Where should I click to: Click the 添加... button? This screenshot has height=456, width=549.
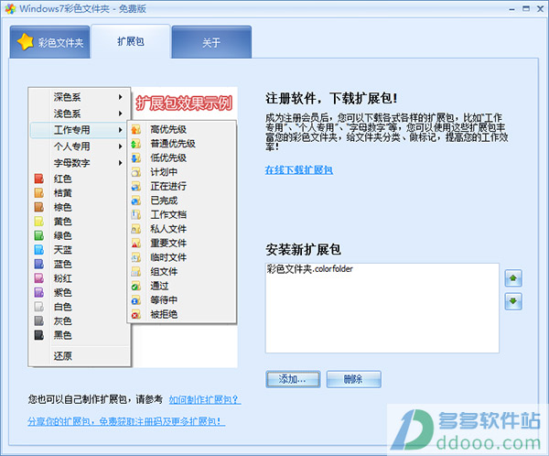(293, 379)
